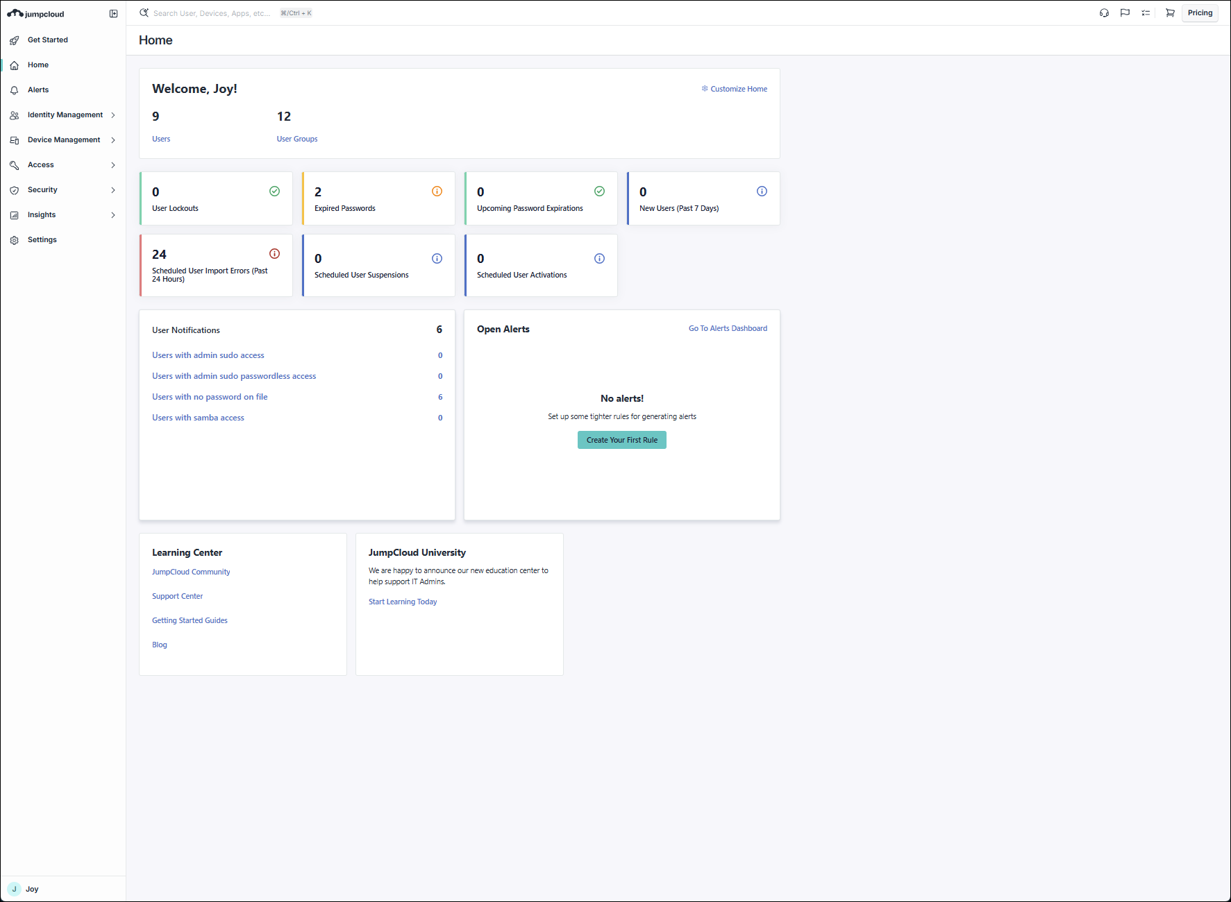The width and height of the screenshot is (1231, 902).
Task: Click the User Notifications heading
Action: click(x=186, y=330)
